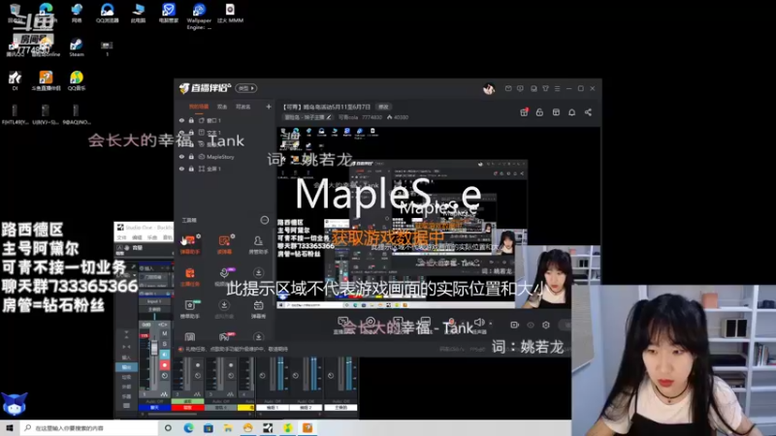This screenshot has width=776, height=436.
Task: Open the bell notifications icon above the preview
Action: click(571, 112)
